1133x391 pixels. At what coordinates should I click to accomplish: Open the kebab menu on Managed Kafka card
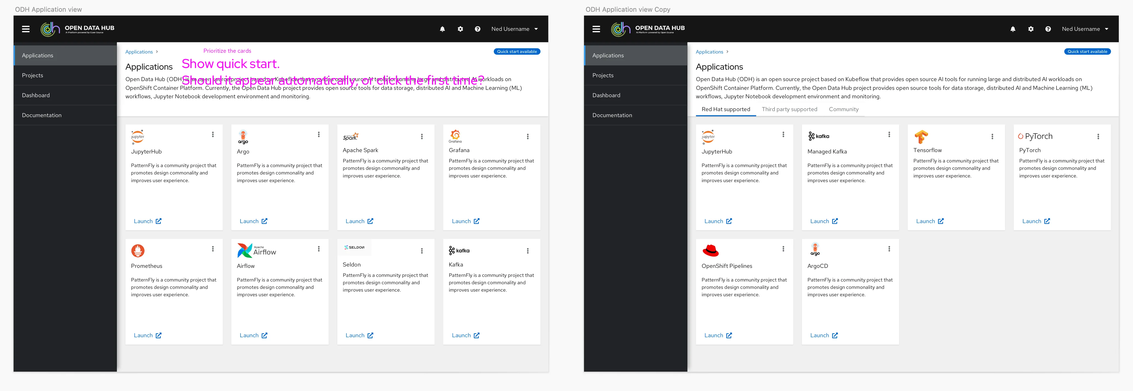[889, 134]
